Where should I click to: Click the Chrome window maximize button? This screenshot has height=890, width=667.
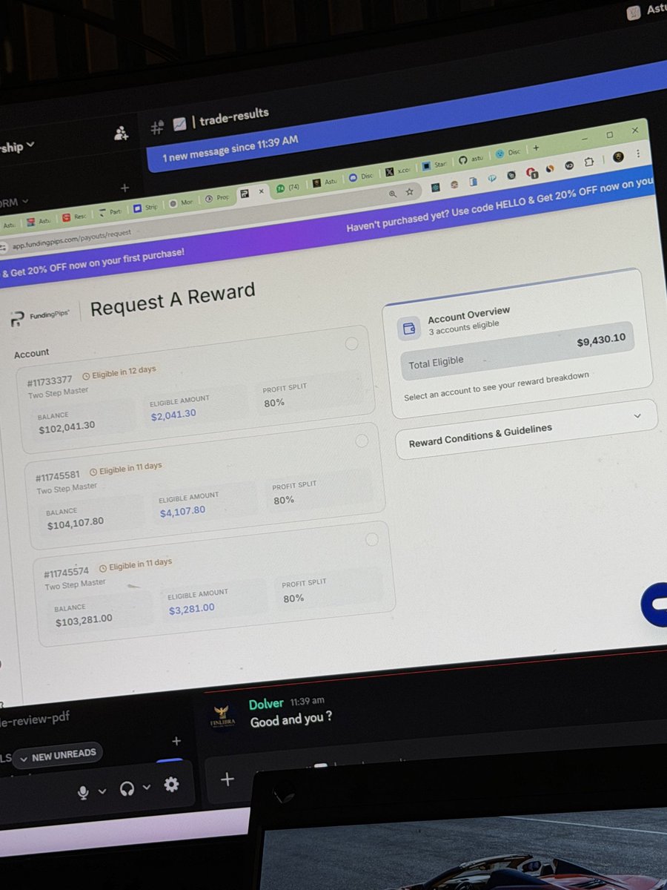(609, 135)
